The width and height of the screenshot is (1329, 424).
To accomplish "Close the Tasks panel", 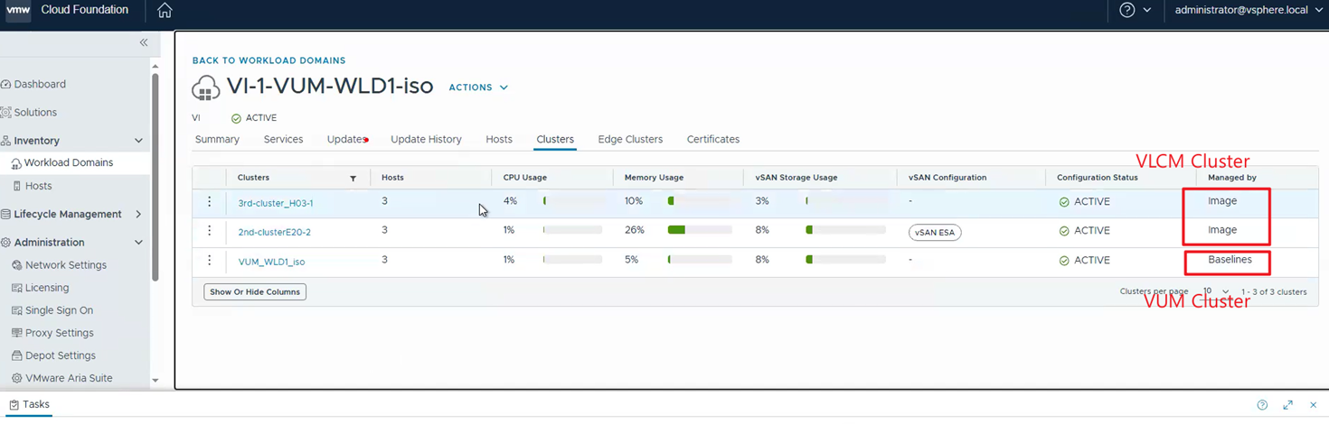I will click(x=1313, y=405).
